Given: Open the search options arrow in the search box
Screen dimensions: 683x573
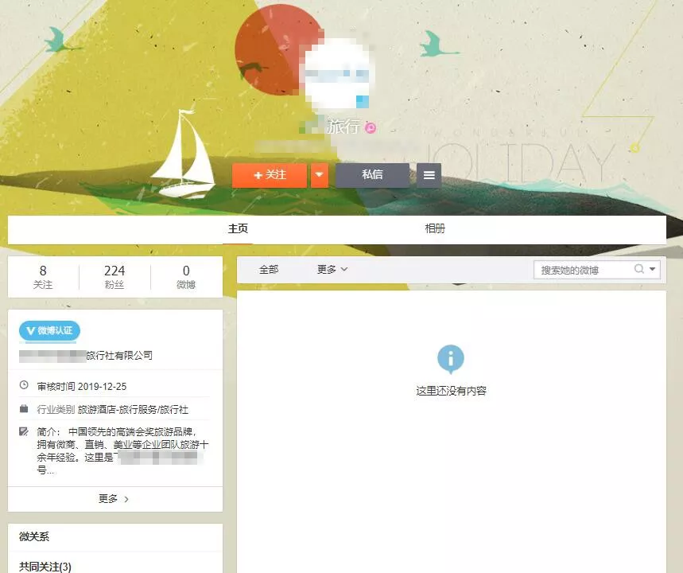Looking at the screenshot, I should click(x=653, y=269).
